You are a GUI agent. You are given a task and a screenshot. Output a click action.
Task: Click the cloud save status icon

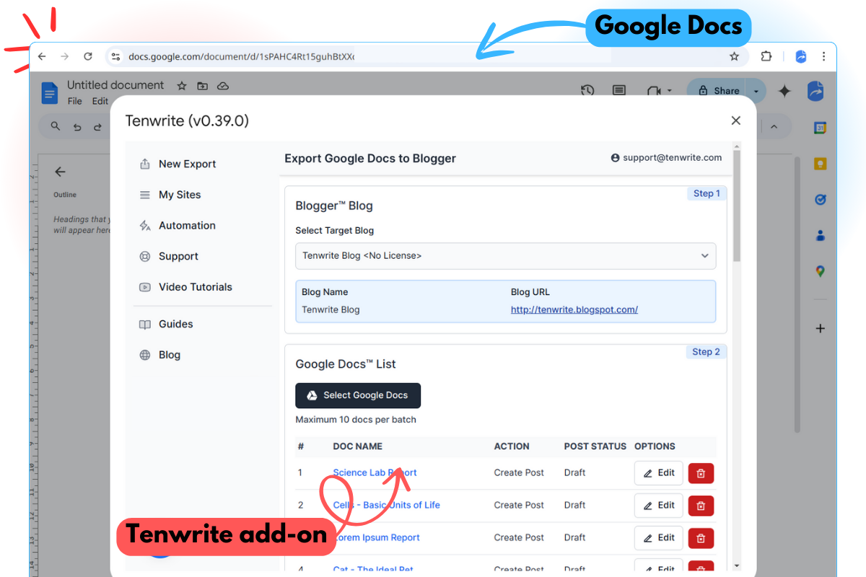223,86
